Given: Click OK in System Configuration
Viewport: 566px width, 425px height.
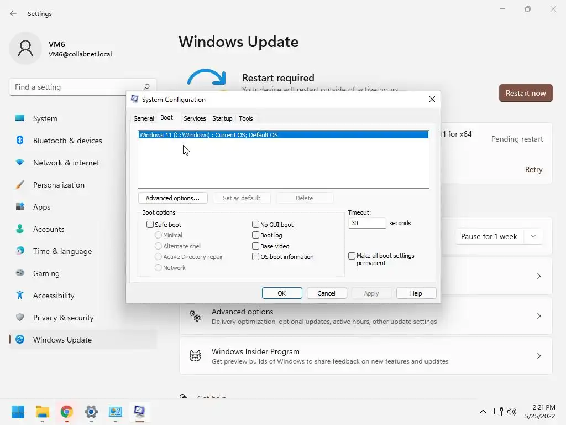Looking at the screenshot, I should pos(281,293).
